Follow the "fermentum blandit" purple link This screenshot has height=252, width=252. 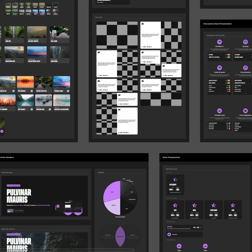click(x=43, y=205)
